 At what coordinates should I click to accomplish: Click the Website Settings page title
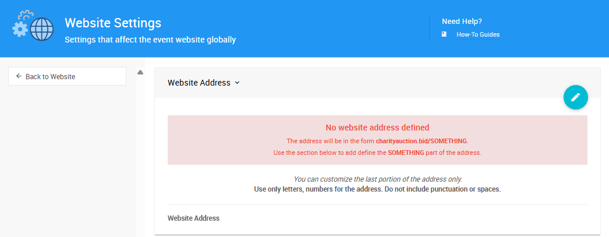113,23
